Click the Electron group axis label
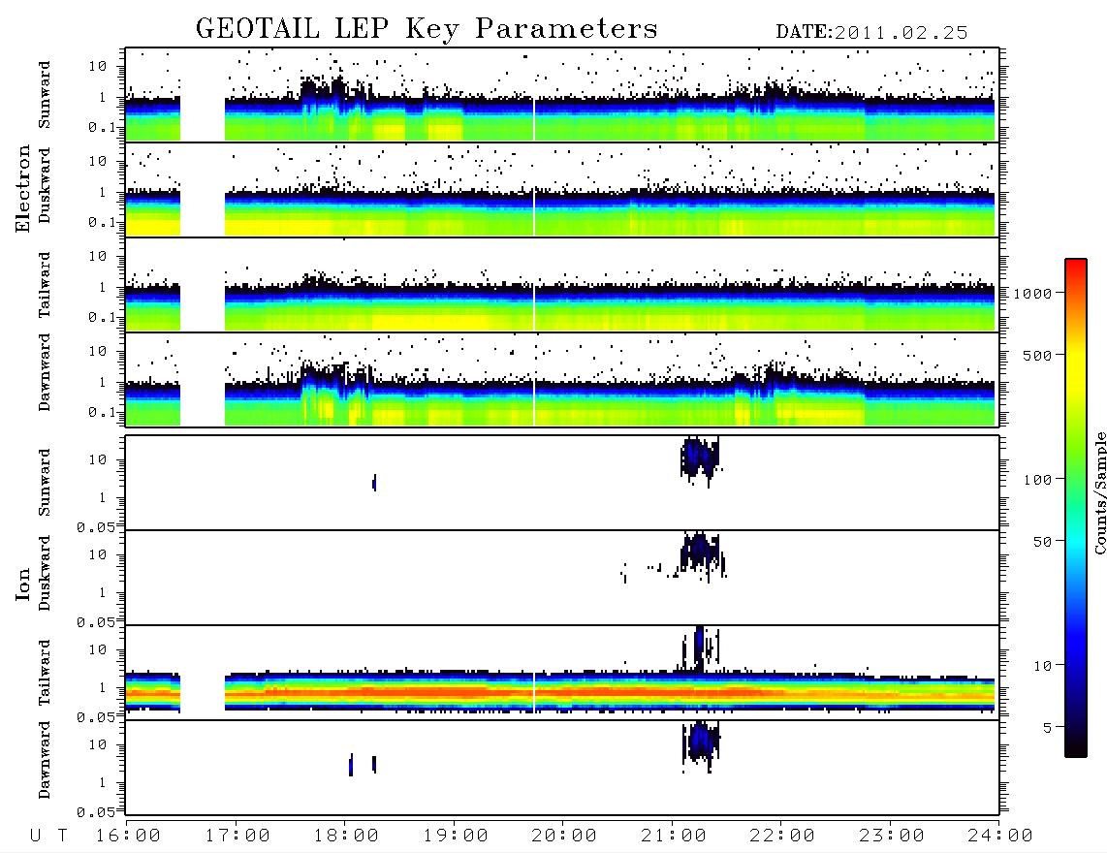Screen dimensions: 1107x853 [23, 188]
